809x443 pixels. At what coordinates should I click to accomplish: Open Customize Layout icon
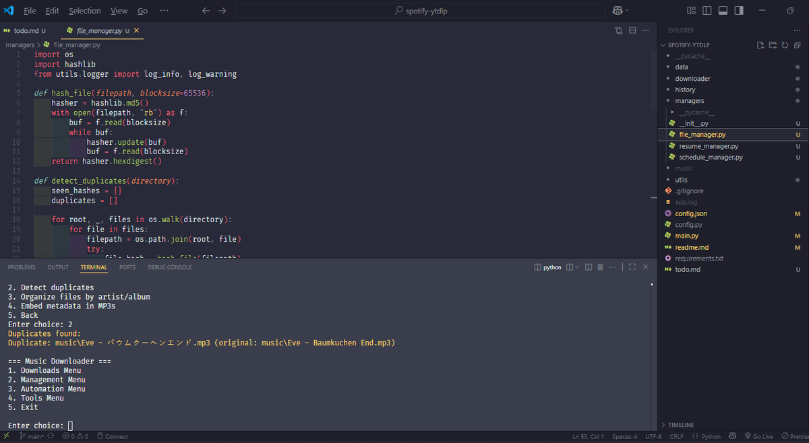point(691,11)
